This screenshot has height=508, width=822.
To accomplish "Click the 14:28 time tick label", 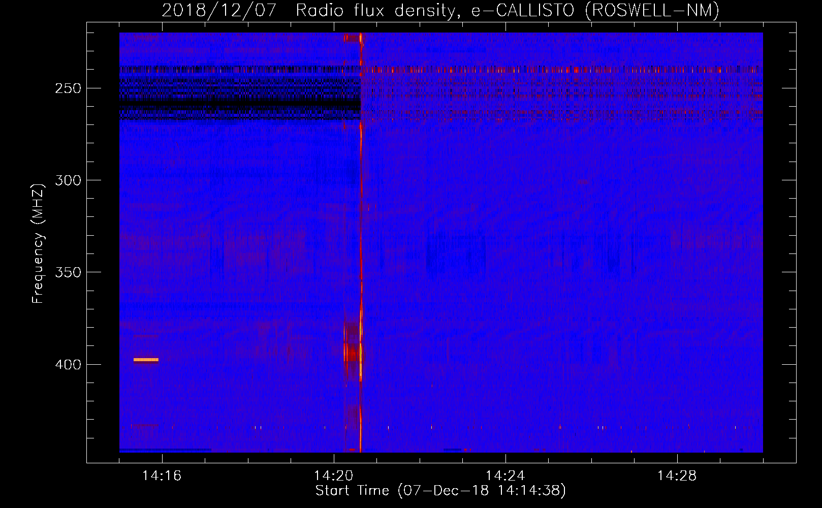I will click(x=677, y=475).
